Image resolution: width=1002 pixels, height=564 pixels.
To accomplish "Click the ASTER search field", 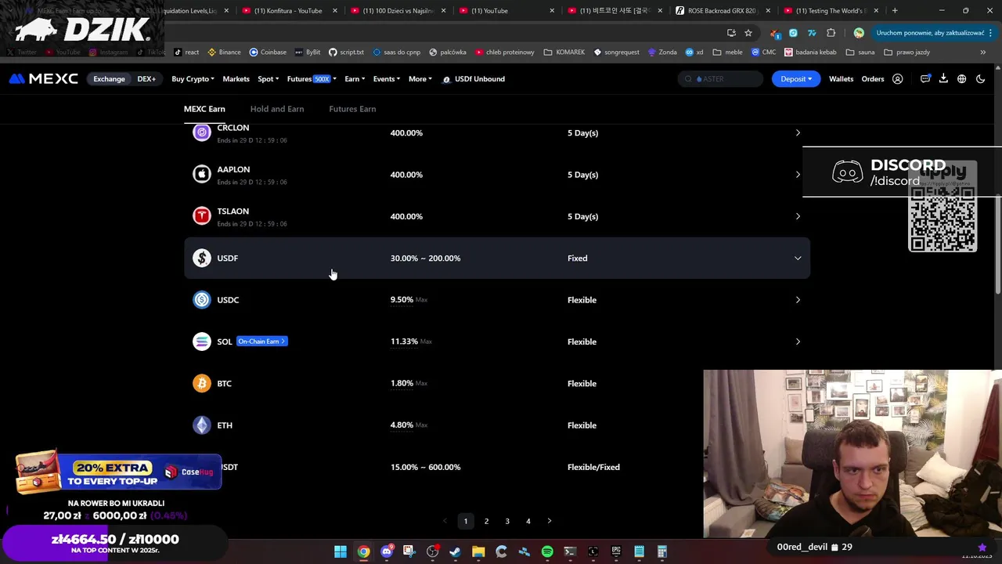I will click(720, 79).
